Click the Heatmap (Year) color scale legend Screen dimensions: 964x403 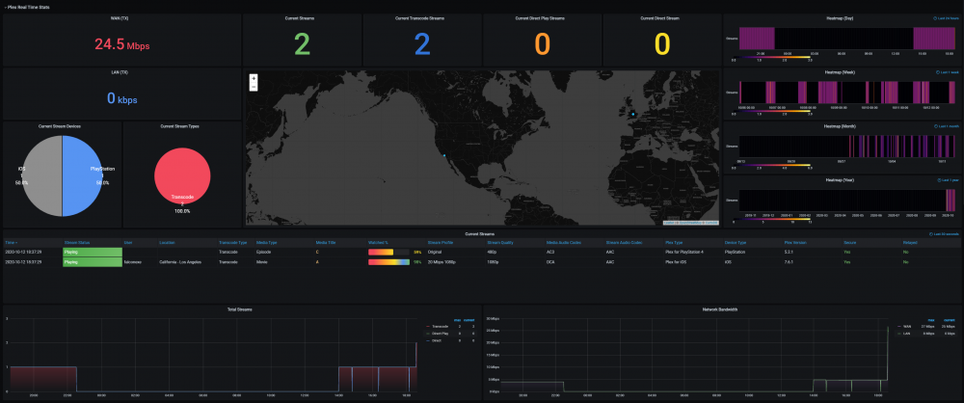click(x=771, y=220)
